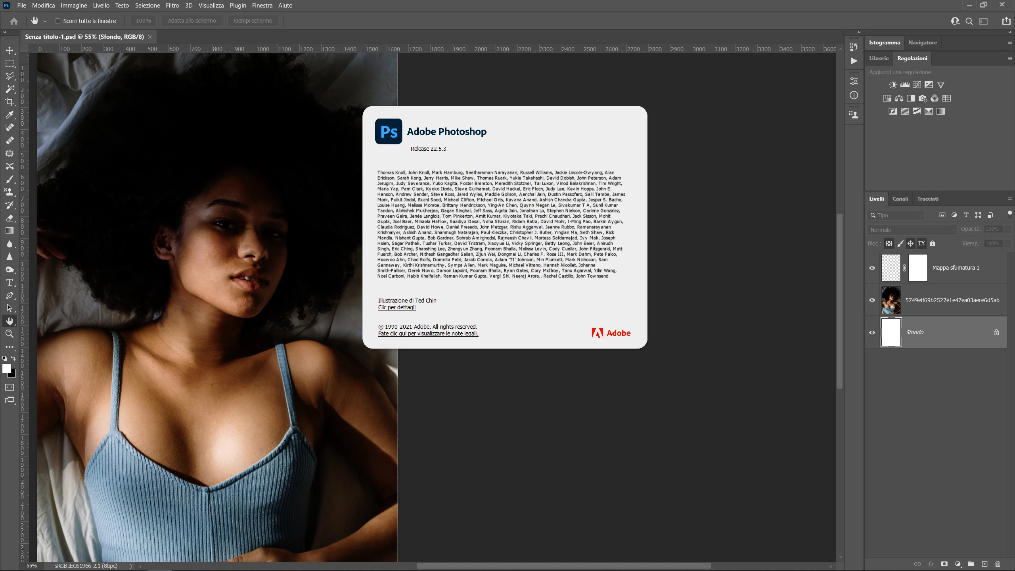This screenshot has width=1015, height=571.
Task: Click the delete layer trash icon
Action: (x=998, y=564)
